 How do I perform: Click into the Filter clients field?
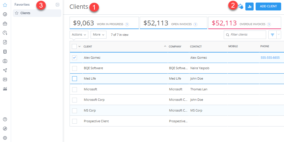point(245,35)
